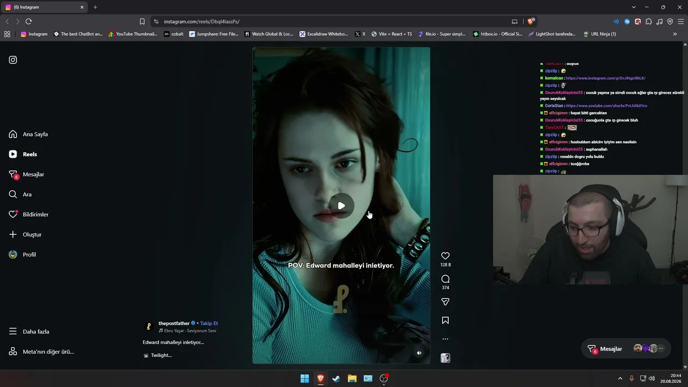The image size is (688, 387).
Task: Open the Brave main hamburger menu
Action: 681,21
